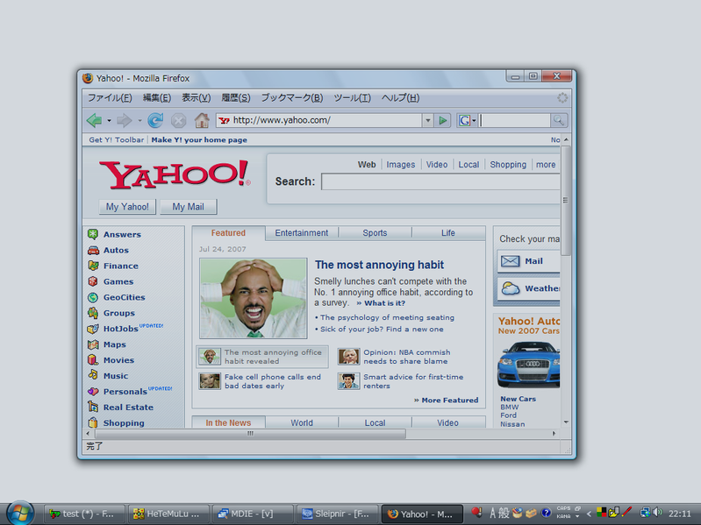Click the Autos car icon

(93, 250)
